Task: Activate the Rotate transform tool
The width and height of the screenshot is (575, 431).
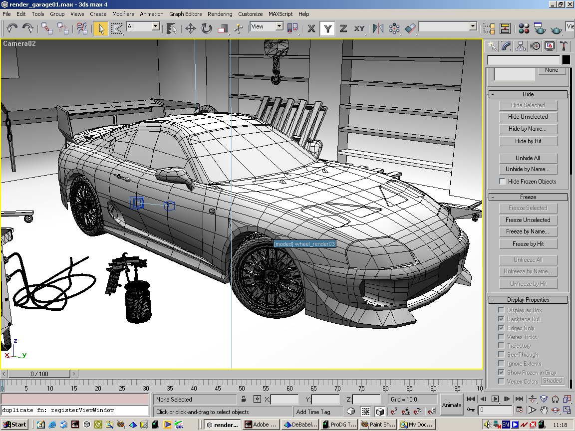Action: [x=207, y=28]
